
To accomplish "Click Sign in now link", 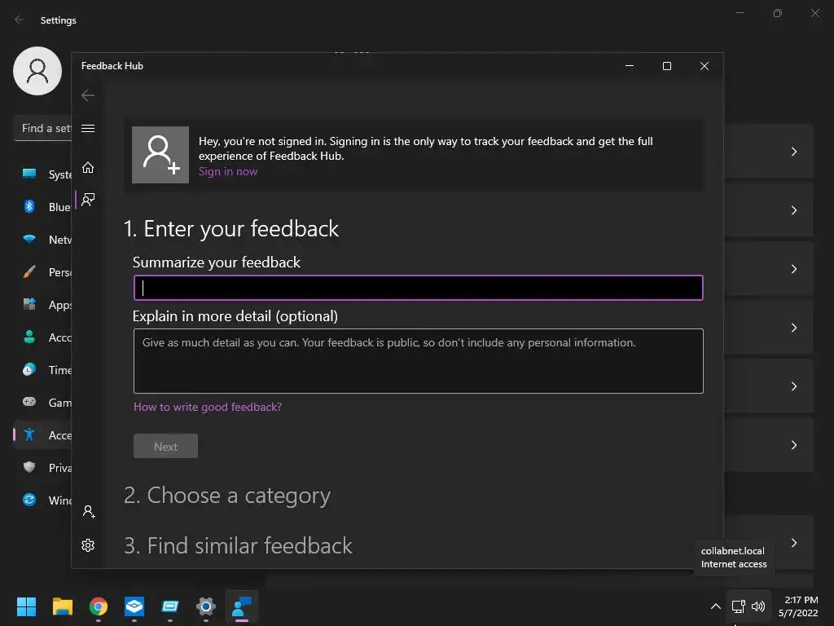I will [228, 171].
